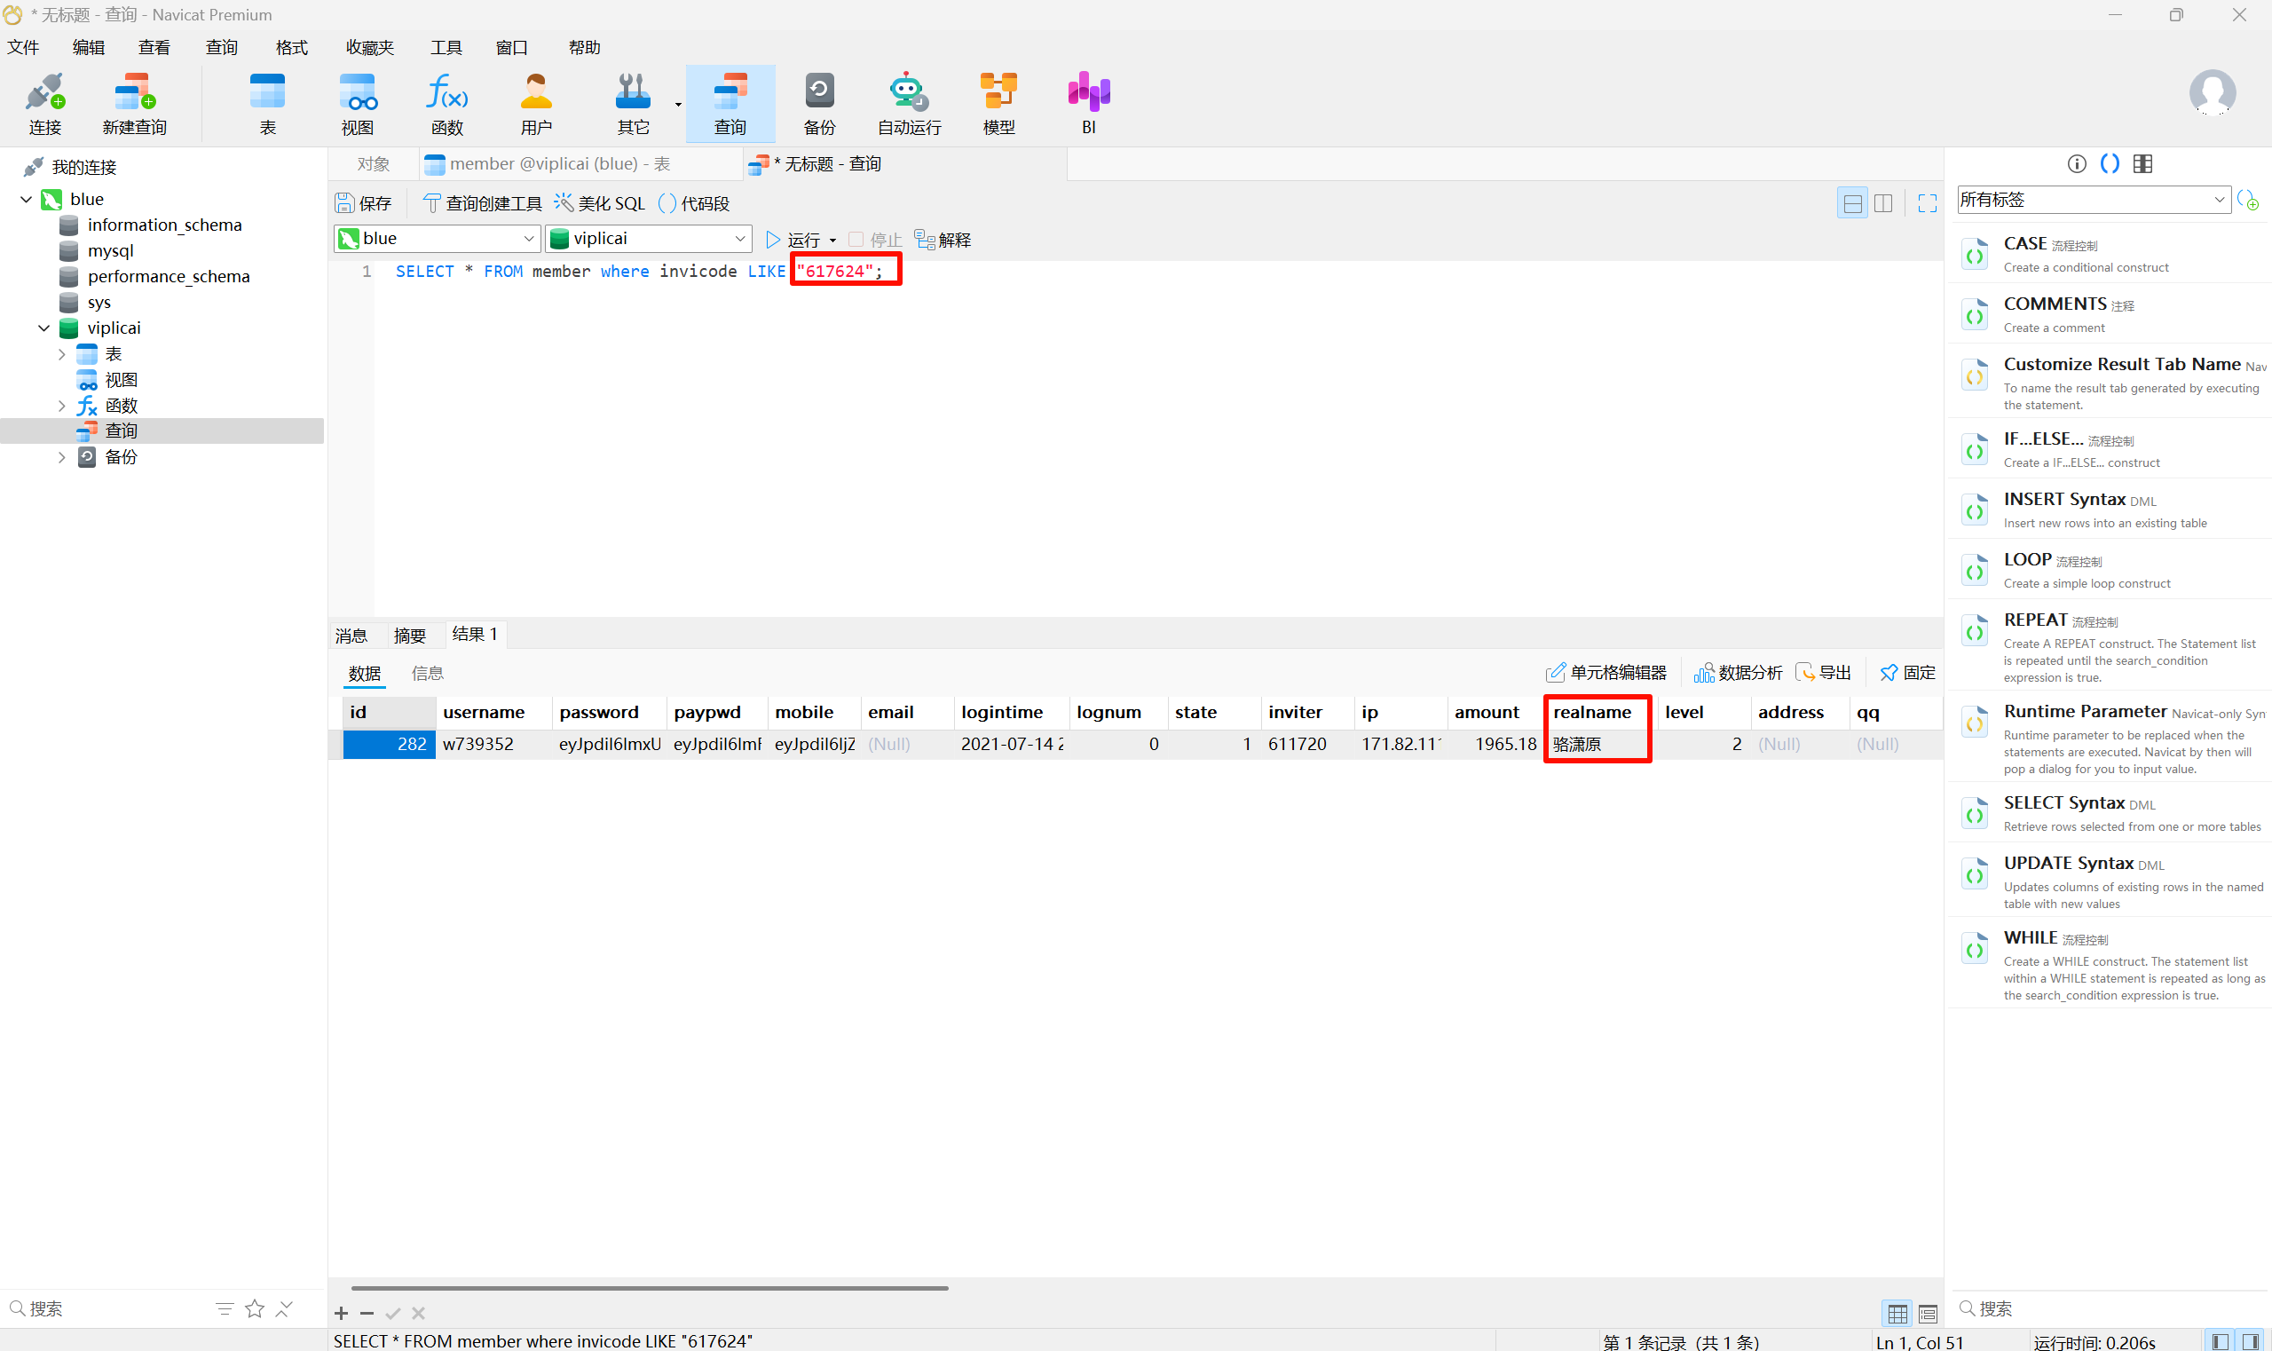Viewport: 2272px width, 1351px height.
Task: Toggle the 单元格编辑器 cell editor
Action: 1605,673
